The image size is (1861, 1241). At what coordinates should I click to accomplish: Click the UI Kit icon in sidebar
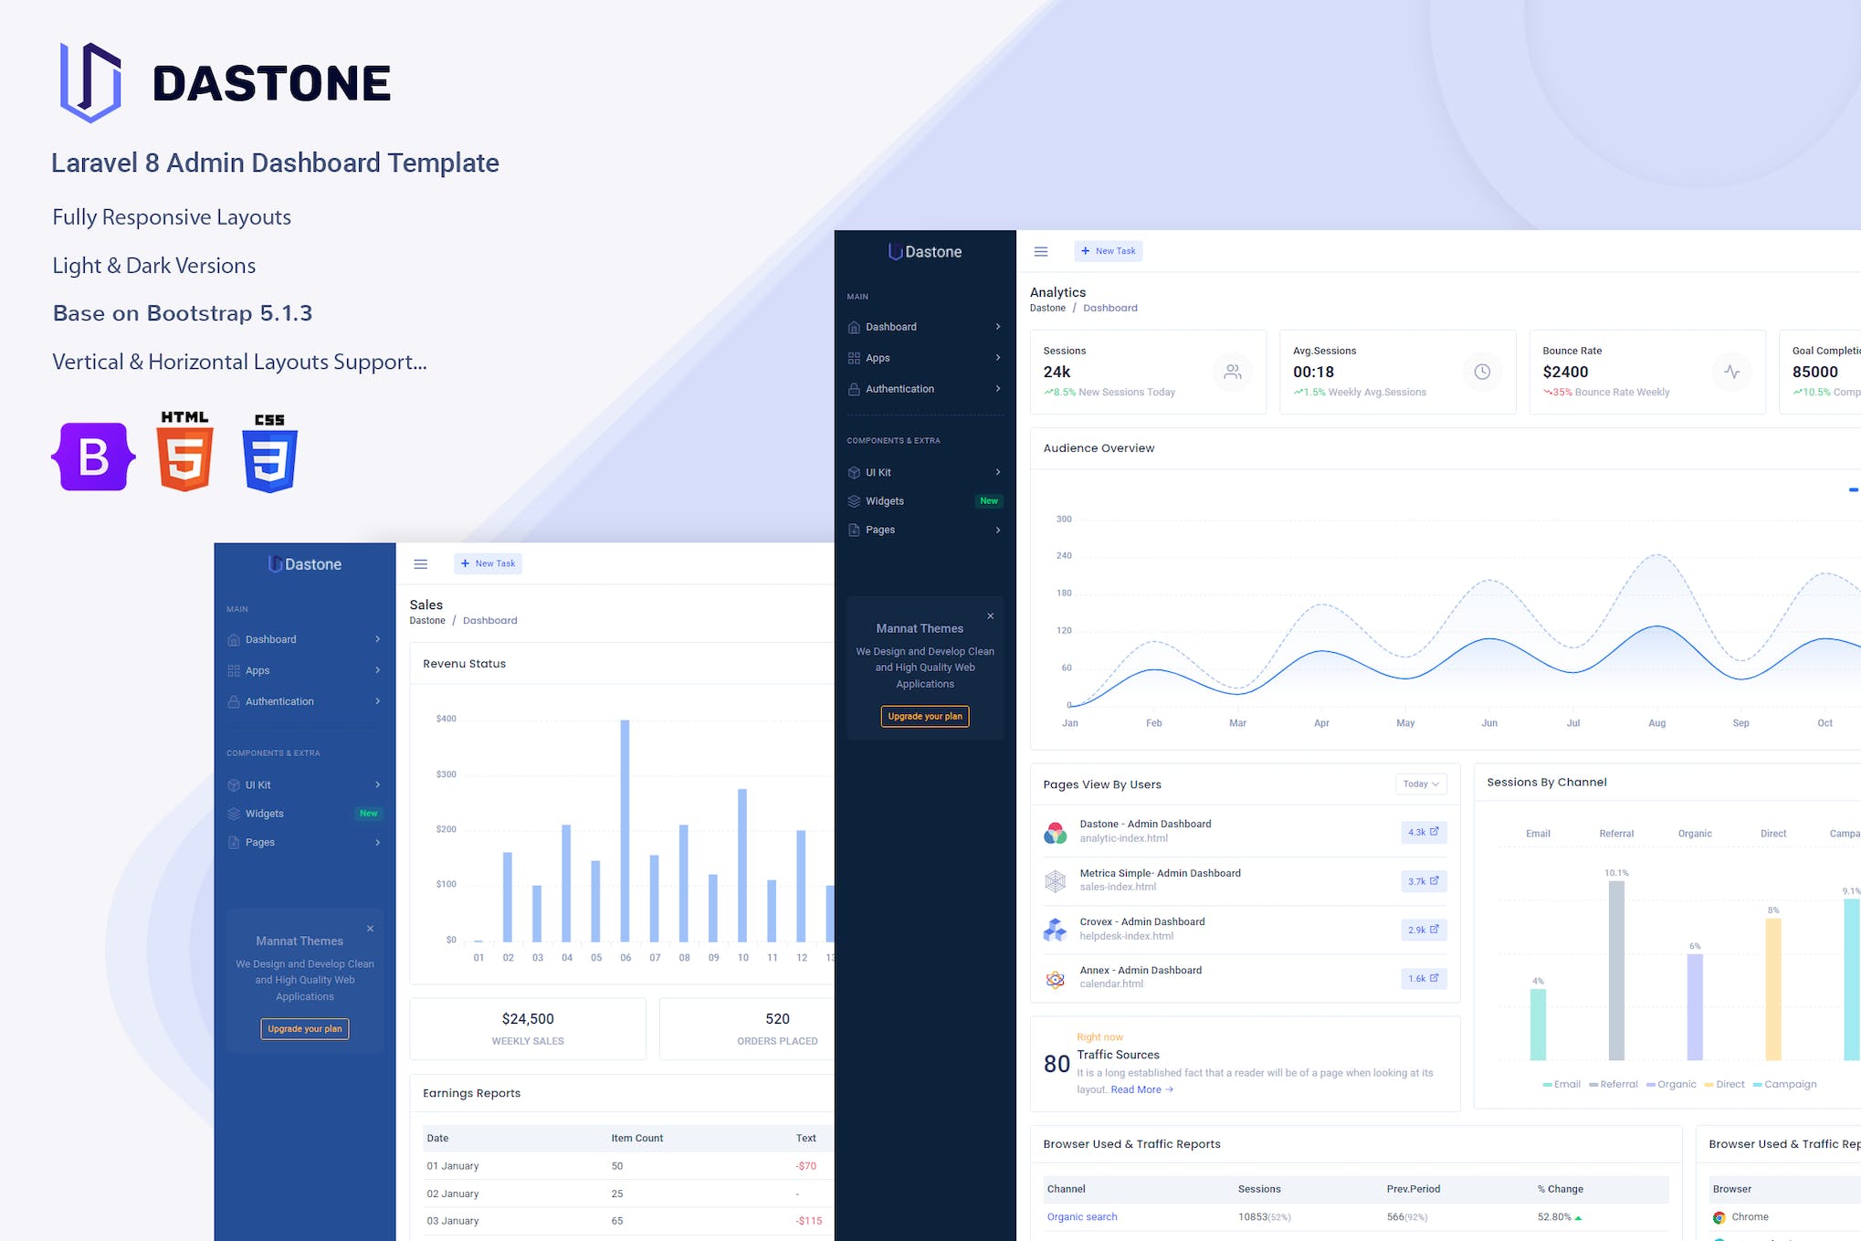(x=237, y=784)
